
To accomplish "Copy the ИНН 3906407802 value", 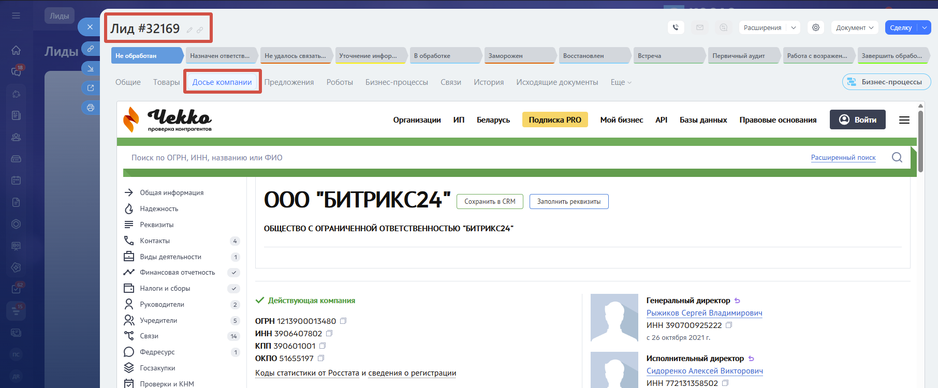I will 329,333.
